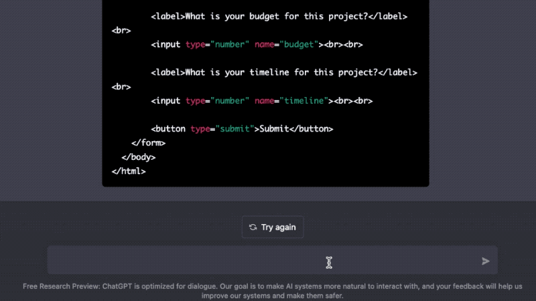This screenshot has height=301, width=536.
Task: Click the closing </body> tag line
Action: 139,157
